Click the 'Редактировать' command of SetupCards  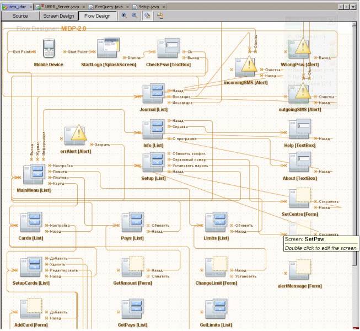point(64,270)
